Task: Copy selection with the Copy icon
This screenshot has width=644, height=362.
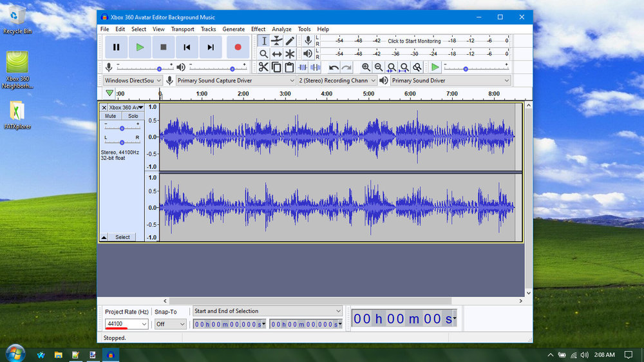Action: (x=276, y=67)
